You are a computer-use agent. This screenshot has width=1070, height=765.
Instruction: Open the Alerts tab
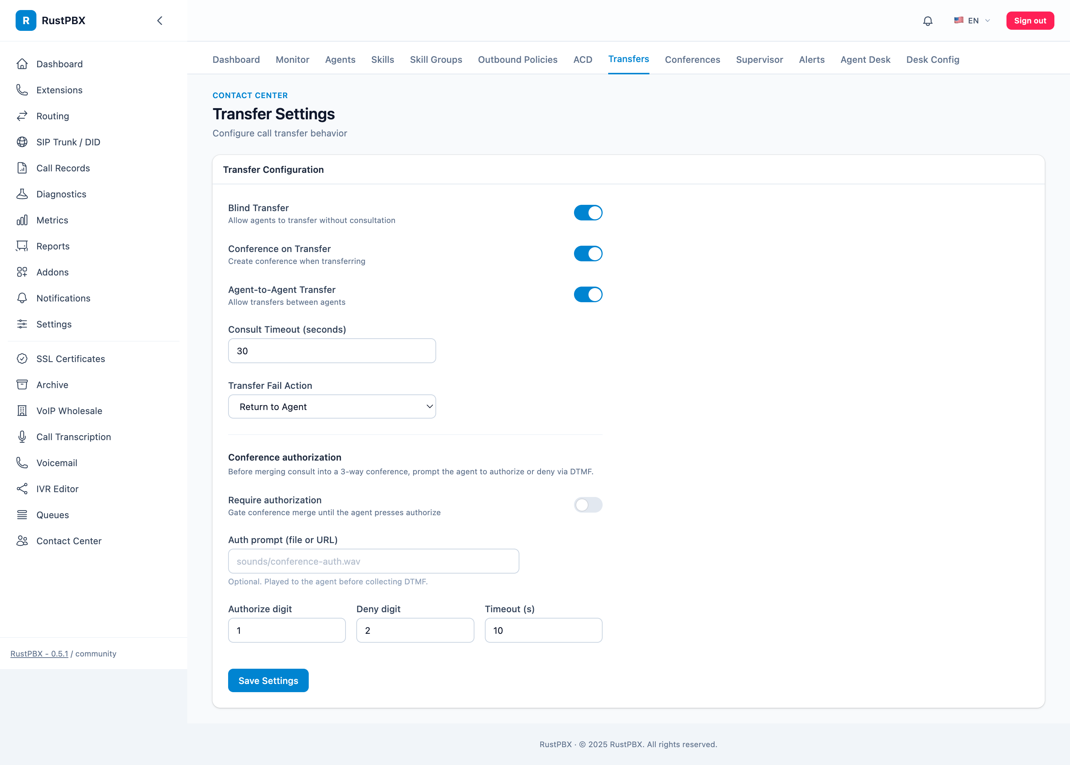coord(811,59)
